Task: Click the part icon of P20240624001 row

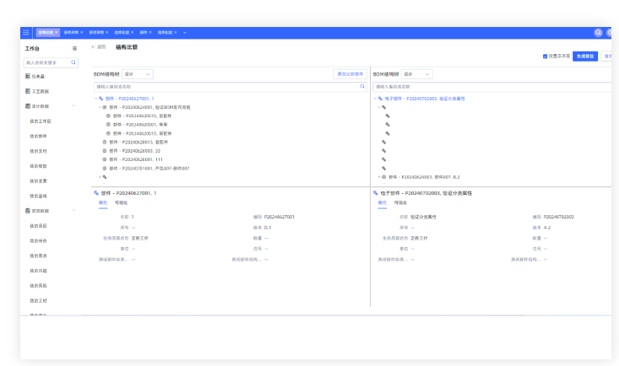Action: point(105,107)
